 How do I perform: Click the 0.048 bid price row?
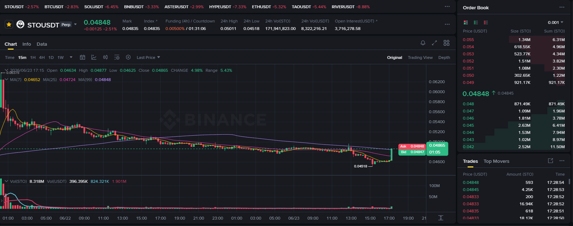click(514, 104)
